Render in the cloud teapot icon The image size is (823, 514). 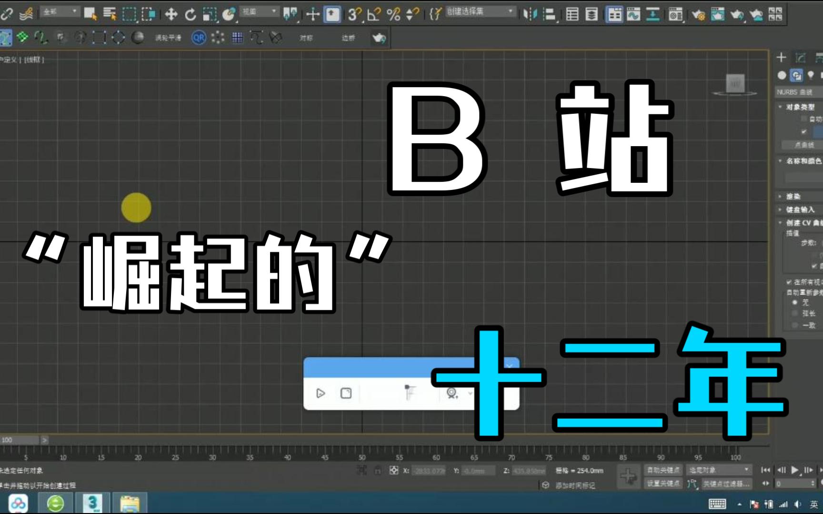coord(756,14)
